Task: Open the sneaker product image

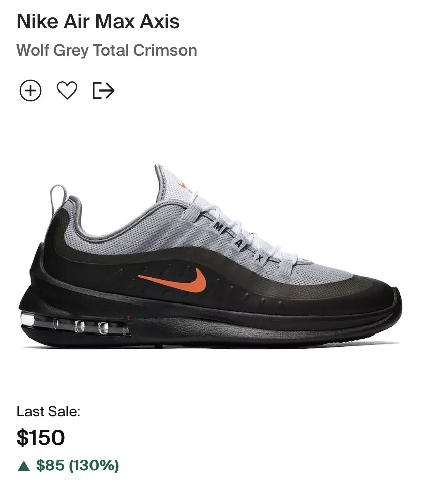Action: click(210, 256)
